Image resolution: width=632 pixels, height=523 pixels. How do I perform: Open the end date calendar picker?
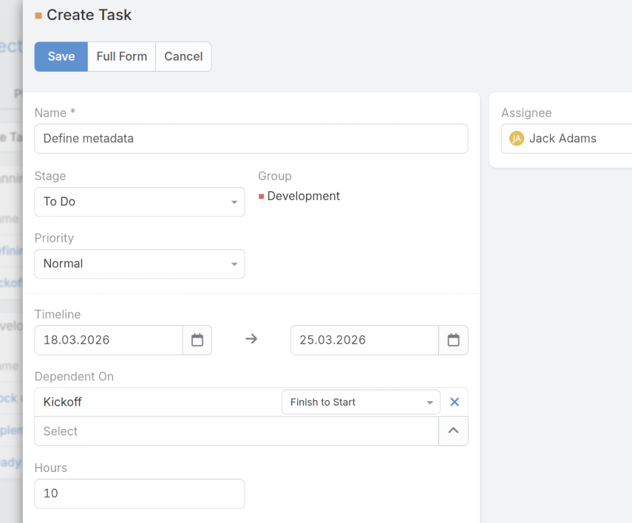[453, 340]
